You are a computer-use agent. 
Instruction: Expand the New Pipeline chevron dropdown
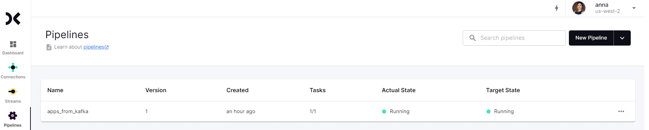point(622,38)
